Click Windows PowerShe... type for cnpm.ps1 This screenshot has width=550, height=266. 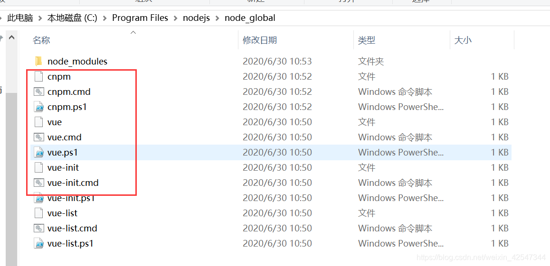[401, 107]
